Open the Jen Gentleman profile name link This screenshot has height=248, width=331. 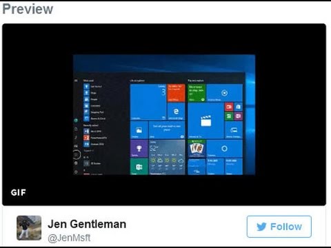pos(87,224)
